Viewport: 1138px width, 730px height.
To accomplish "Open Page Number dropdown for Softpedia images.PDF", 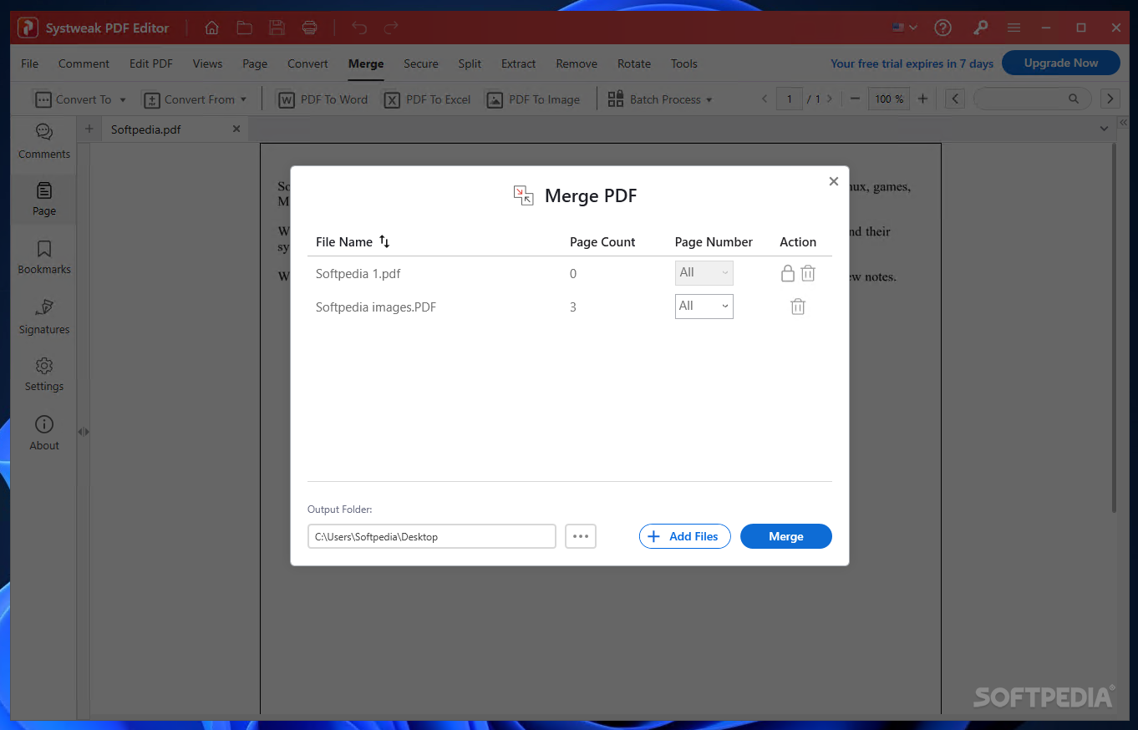I will pyautogui.click(x=704, y=307).
